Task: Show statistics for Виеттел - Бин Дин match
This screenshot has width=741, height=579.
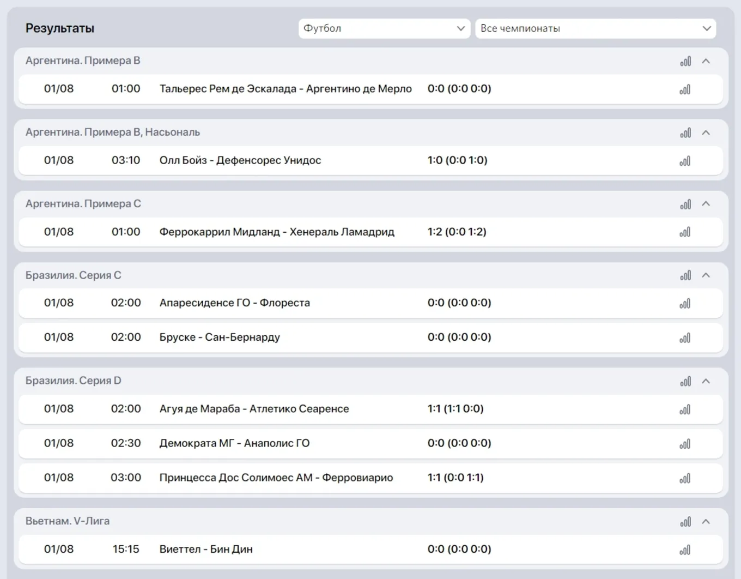Action: click(x=685, y=550)
